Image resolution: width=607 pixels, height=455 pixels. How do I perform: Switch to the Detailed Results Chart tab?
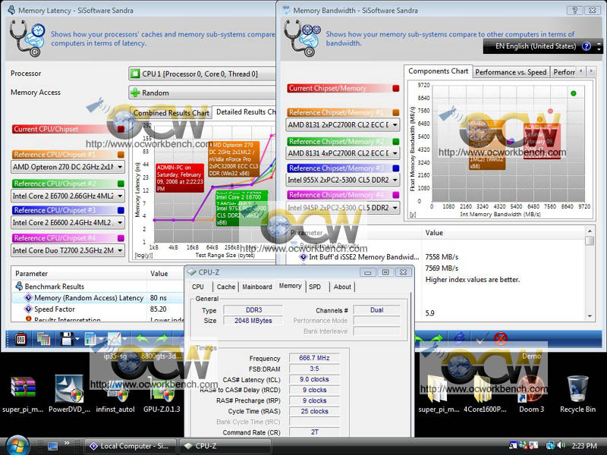pyautogui.click(x=244, y=112)
